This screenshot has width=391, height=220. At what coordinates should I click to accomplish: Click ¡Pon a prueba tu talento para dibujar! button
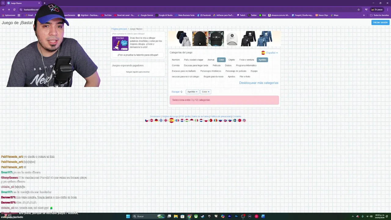tap(138, 55)
